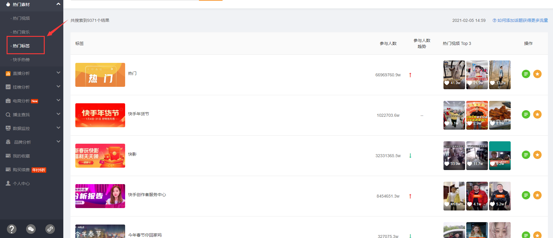Click the 数据监控 monitor icon
This screenshot has width=553, height=238.
pos(8,128)
